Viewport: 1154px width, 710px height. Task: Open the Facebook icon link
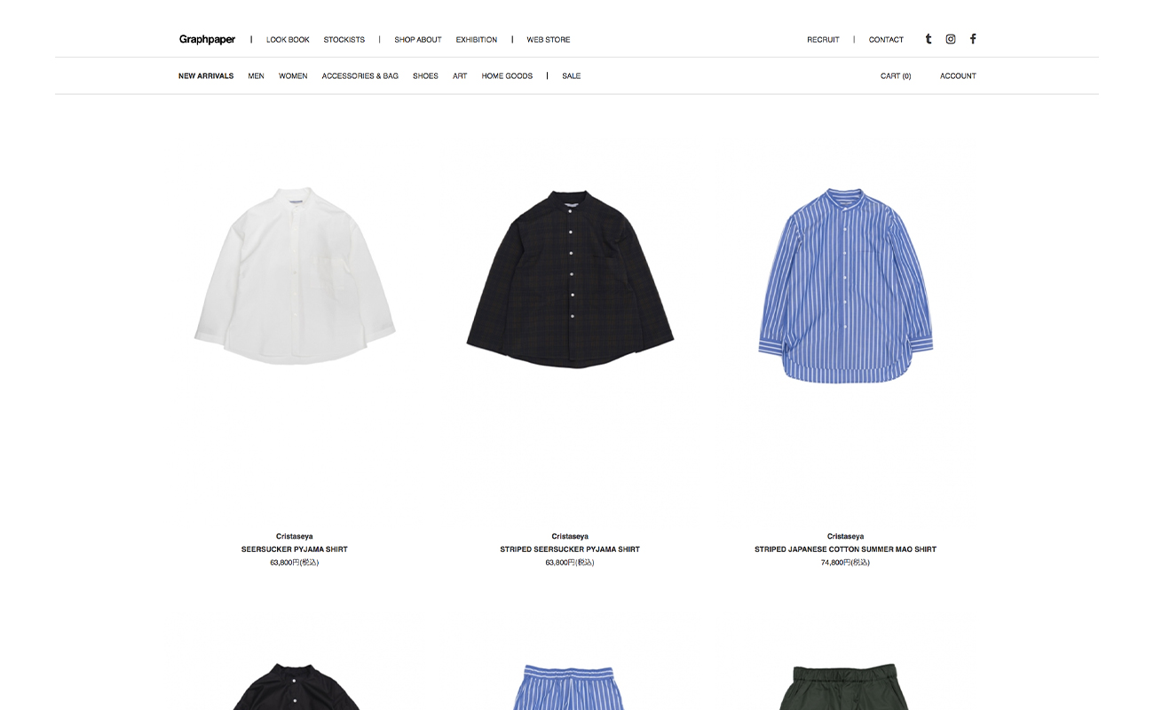point(973,39)
